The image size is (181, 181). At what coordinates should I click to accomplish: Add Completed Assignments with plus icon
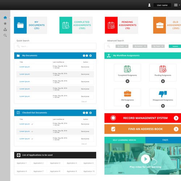click(x=127, y=81)
